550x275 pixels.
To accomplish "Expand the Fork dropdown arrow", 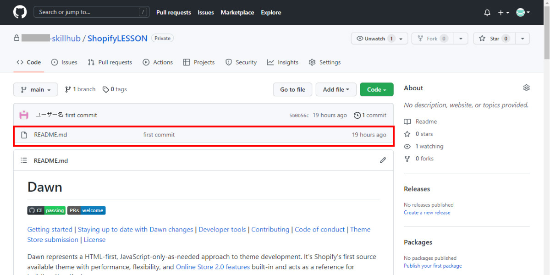I will (461, 38).
